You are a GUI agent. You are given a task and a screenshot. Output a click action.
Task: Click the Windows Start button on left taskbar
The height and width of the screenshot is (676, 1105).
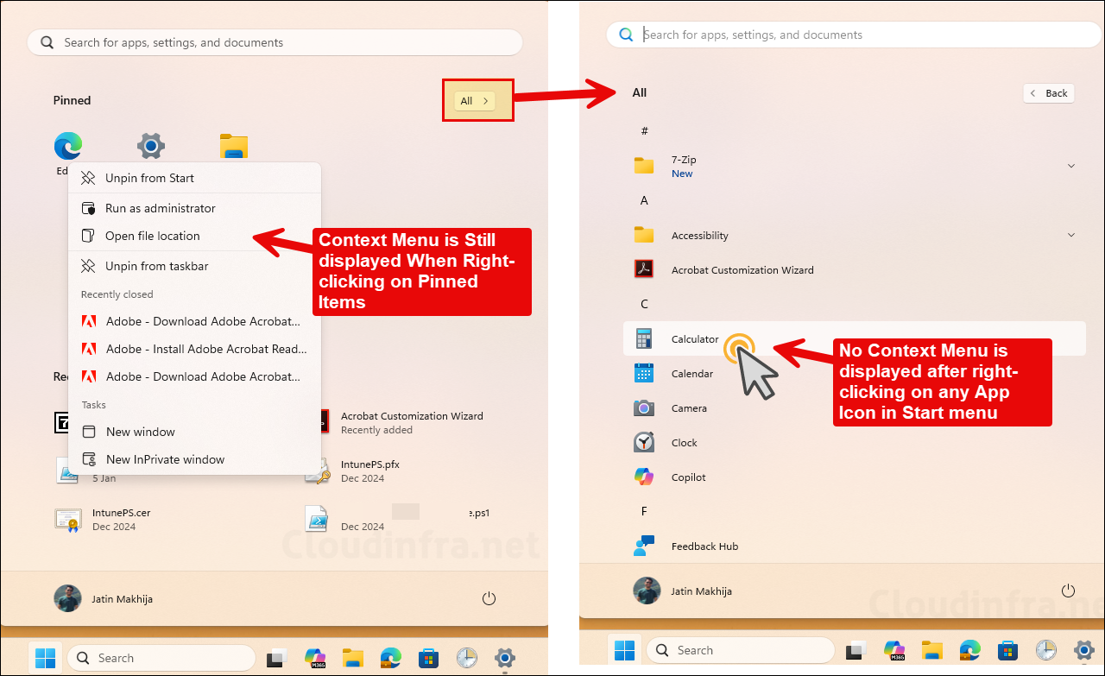[45, 658]
